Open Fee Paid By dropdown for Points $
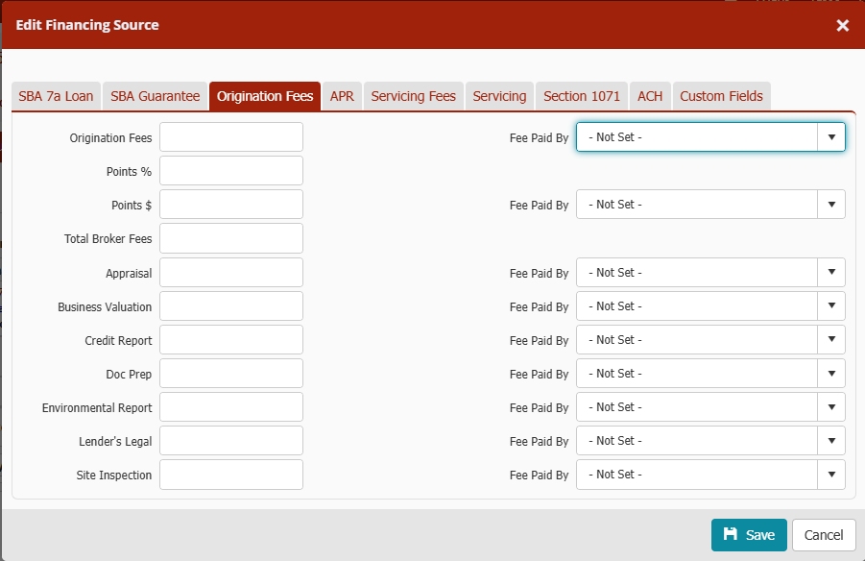The image size is (865, 561). 710,205
